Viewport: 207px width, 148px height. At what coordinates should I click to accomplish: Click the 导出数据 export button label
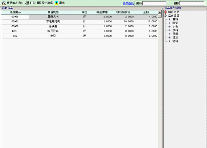(x=47, y=3)
